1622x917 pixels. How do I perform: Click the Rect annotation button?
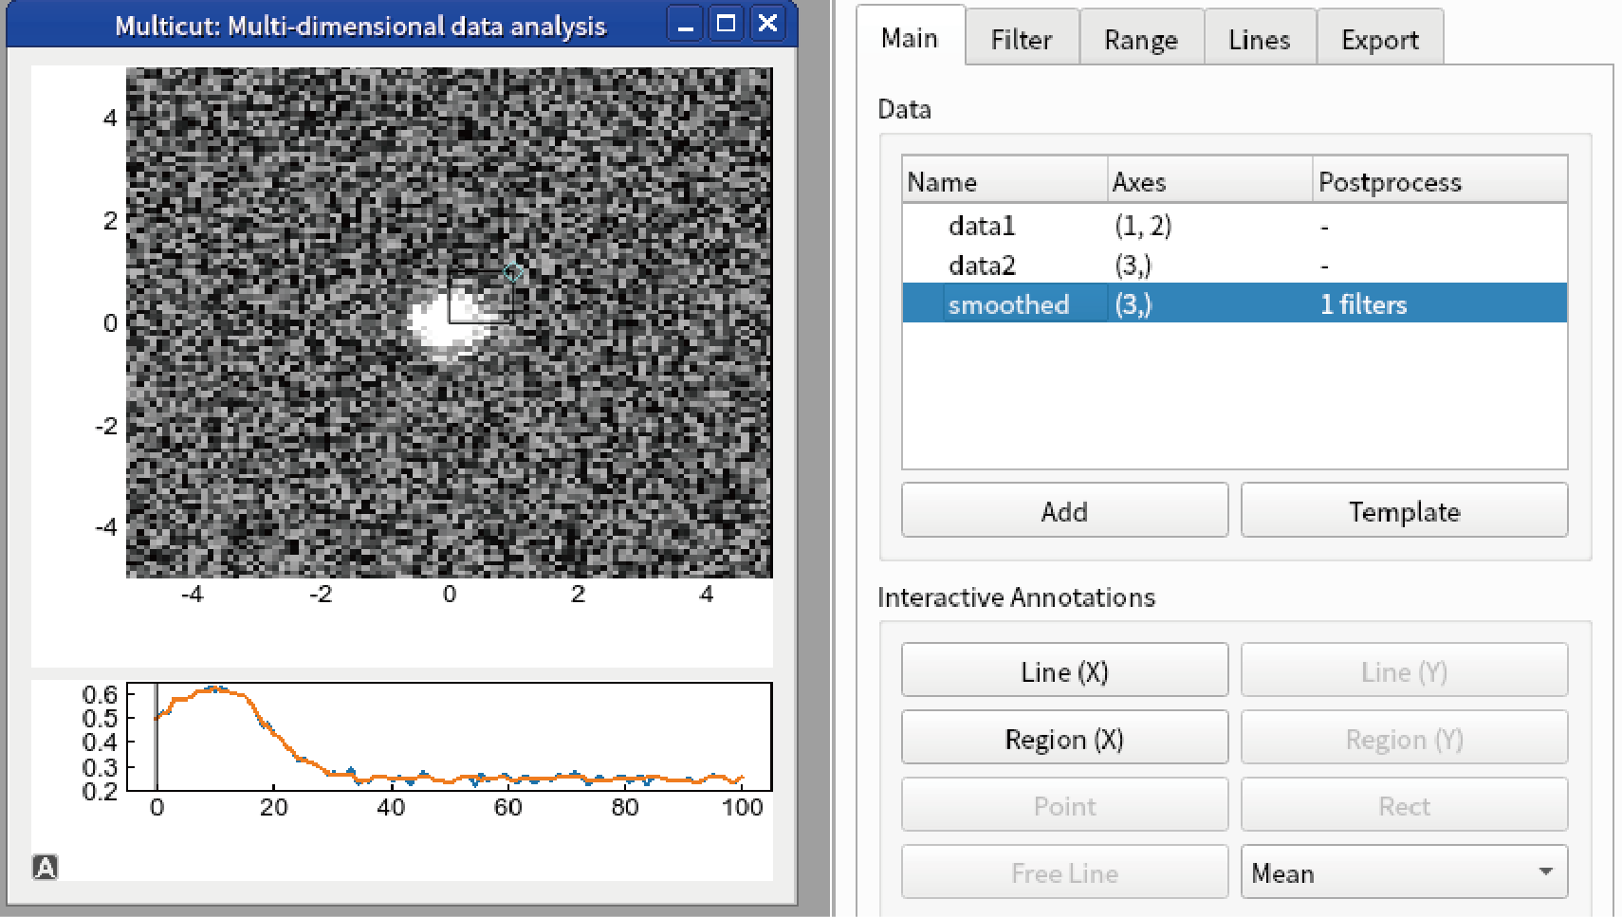pyautogui.click(x=1404, y=806)
